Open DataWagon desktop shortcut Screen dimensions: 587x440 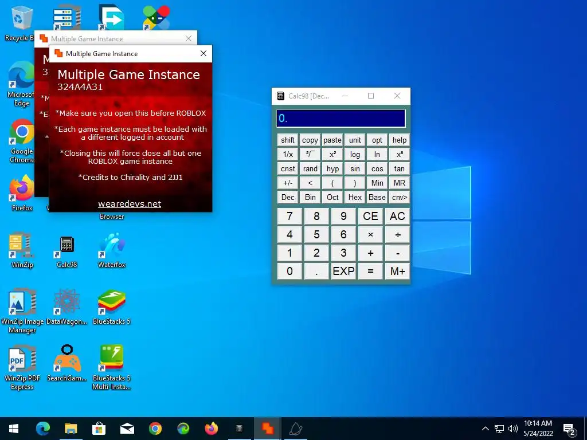(x=66, y=307)
